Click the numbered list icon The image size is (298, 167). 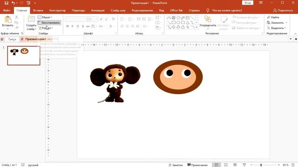click(130, 19)
